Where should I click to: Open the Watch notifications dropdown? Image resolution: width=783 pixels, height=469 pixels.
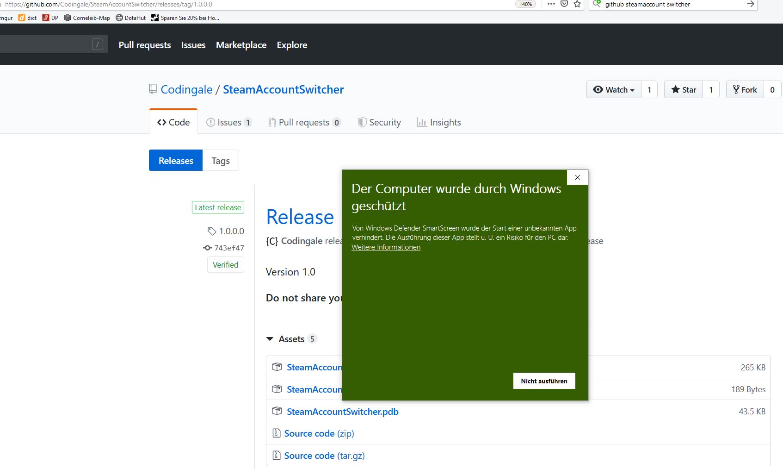pyautogui.click(x=614, y=90)
